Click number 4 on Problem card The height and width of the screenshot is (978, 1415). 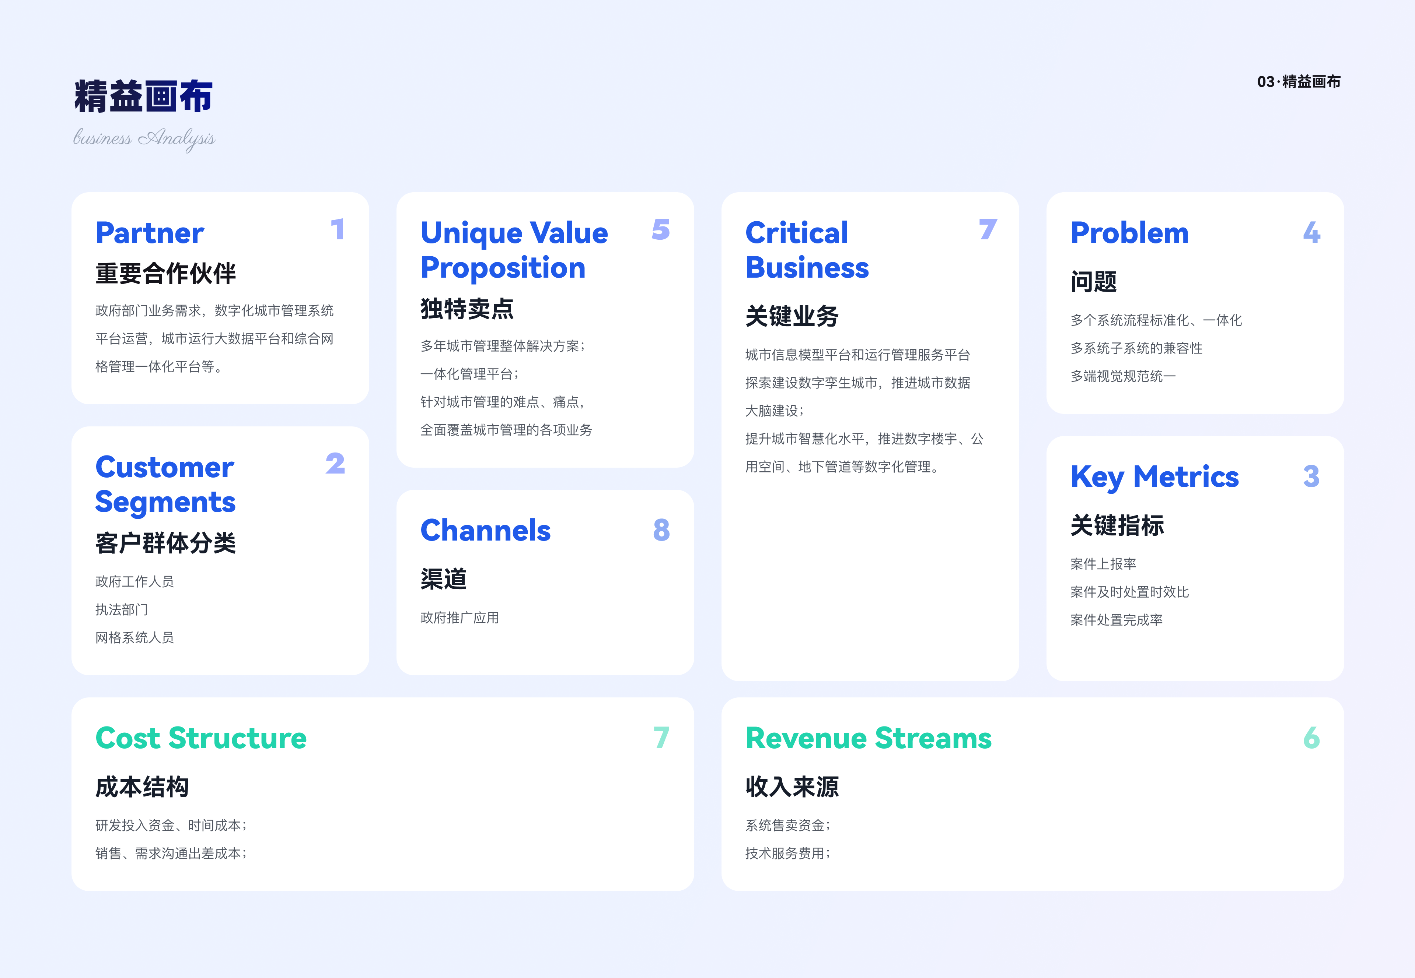[1311, 233]
